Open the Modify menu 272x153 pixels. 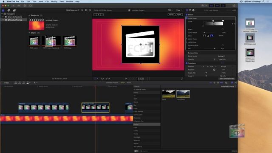tap(54, 1)
